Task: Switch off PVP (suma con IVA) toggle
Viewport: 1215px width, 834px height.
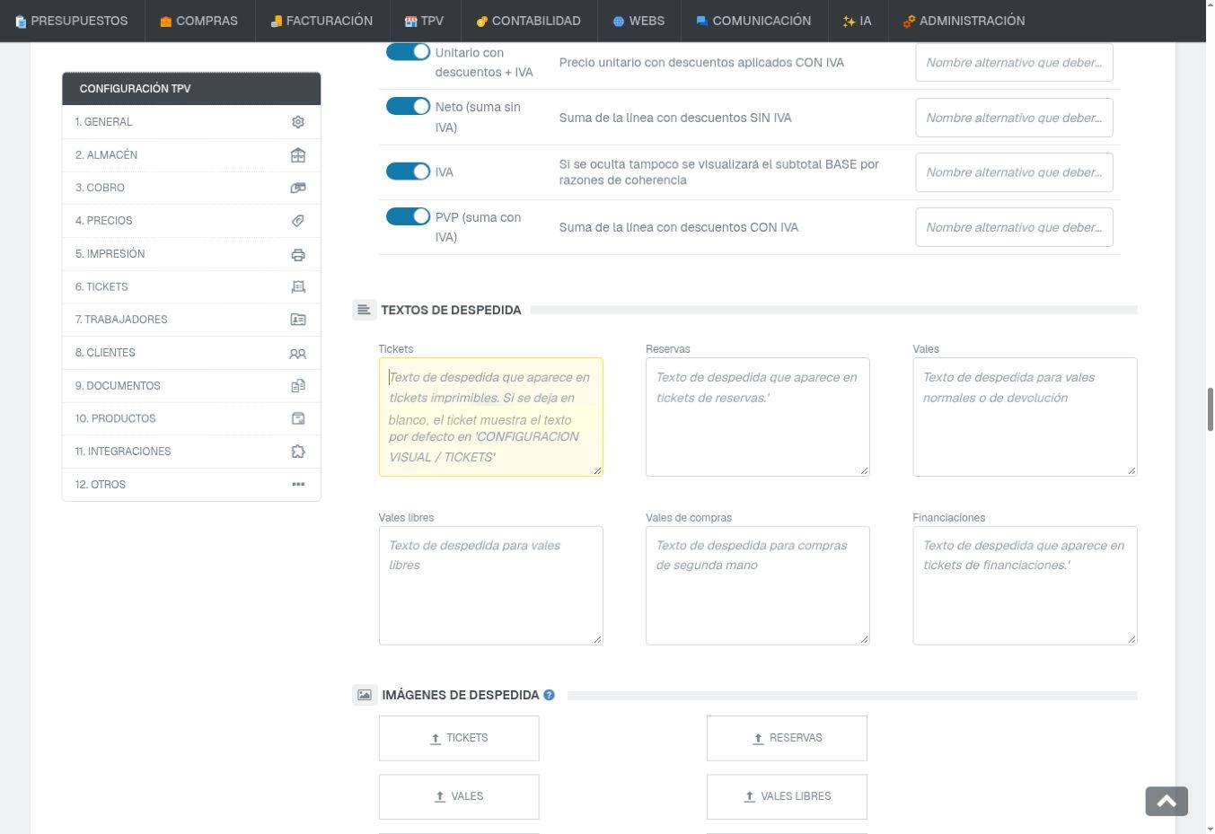Action: pyautogui.click(x=408, y=216)
